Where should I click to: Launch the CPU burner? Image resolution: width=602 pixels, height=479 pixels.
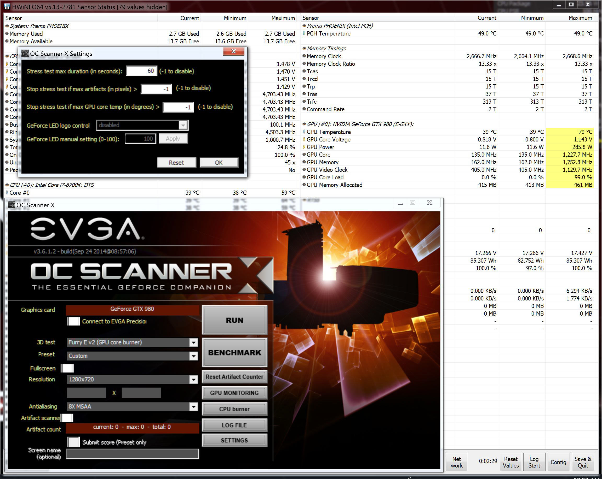pos(234,409)
